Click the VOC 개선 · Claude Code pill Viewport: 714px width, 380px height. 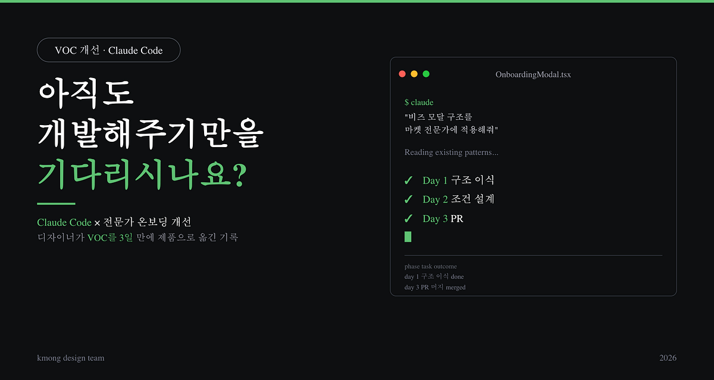click(x=109, y=50)
